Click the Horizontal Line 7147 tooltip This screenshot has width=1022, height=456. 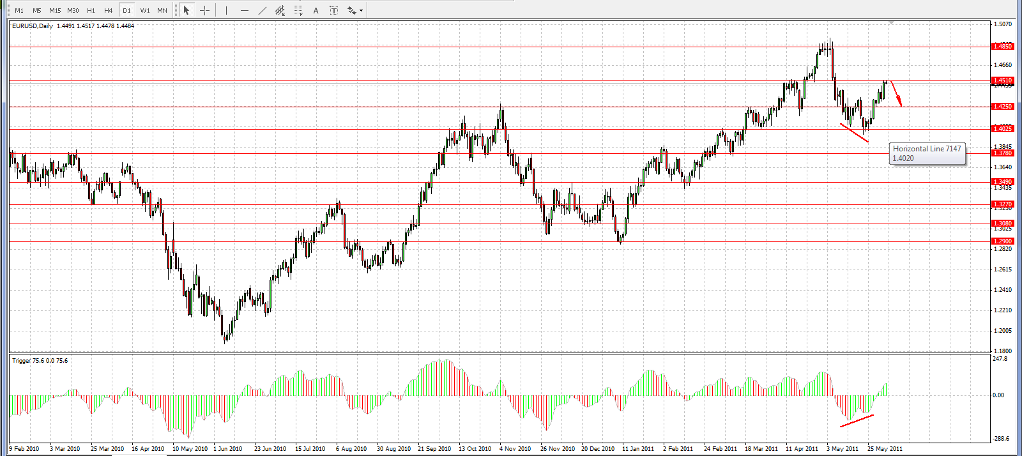[x=927, y=153]
